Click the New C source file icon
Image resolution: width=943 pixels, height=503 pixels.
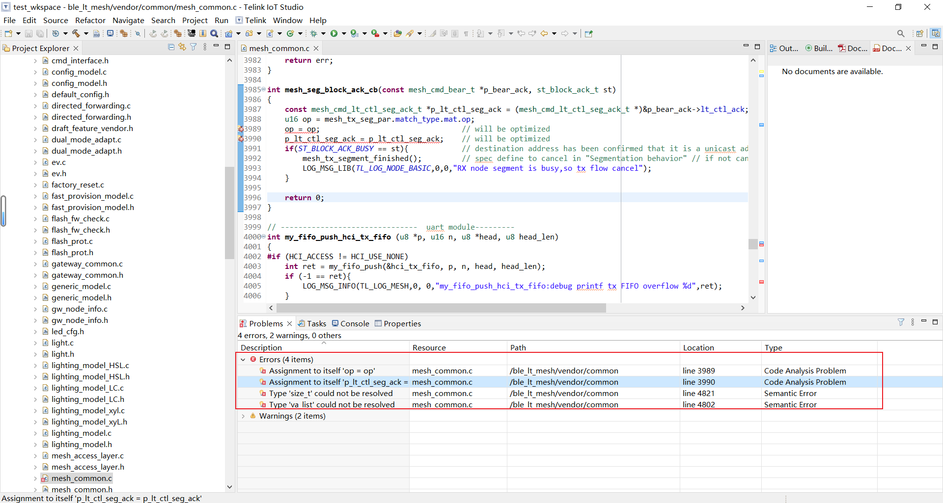point(270,33)
